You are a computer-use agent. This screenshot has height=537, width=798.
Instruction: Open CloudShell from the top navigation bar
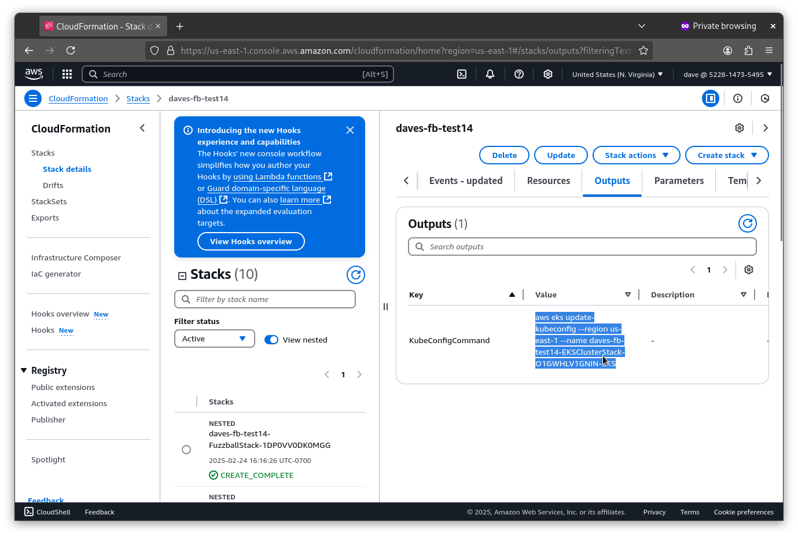462,74
